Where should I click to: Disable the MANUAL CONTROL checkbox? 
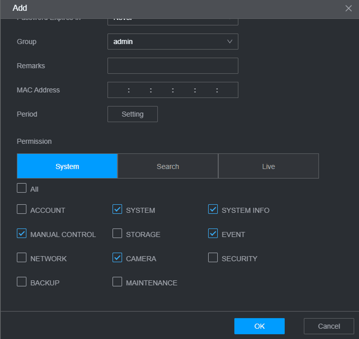pos(22,233)
